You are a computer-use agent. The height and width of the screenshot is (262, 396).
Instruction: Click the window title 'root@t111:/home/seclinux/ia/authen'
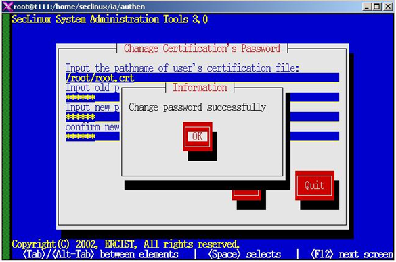point(79,7)
